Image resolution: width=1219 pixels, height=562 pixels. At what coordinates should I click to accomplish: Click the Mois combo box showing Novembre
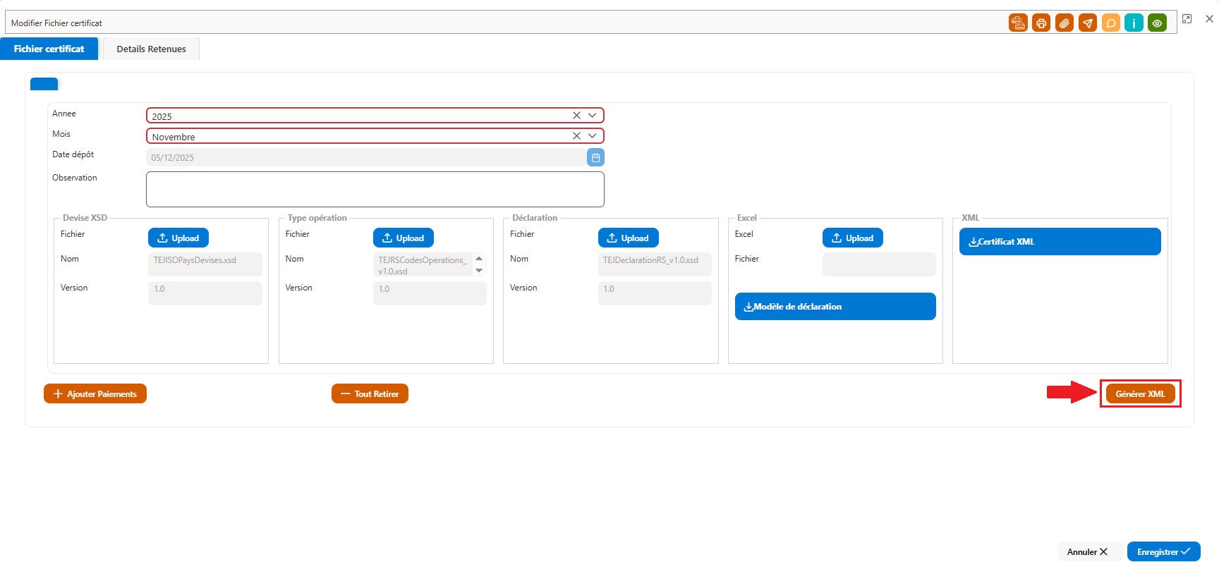pos(375,136)
